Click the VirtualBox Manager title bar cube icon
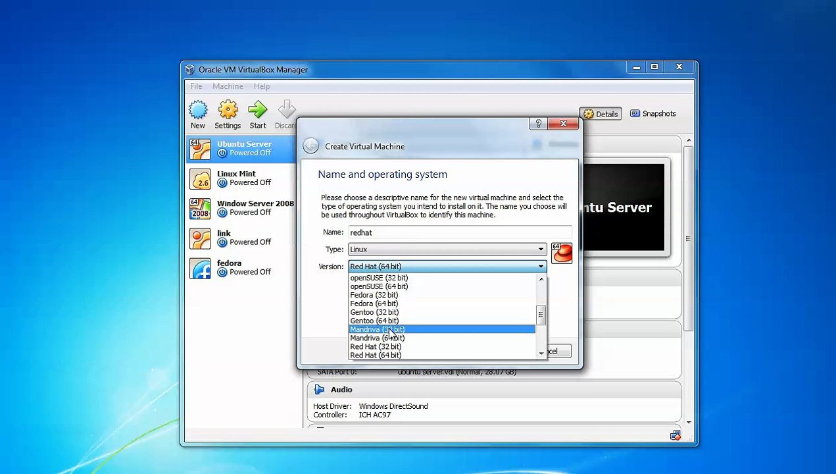 point(189,70)
